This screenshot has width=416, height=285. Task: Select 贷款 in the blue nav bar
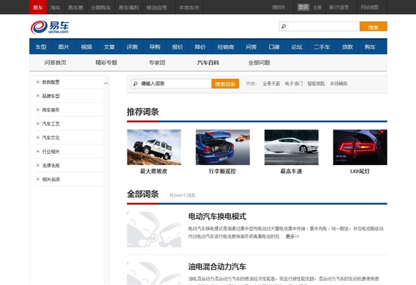[x=348, y=47]
